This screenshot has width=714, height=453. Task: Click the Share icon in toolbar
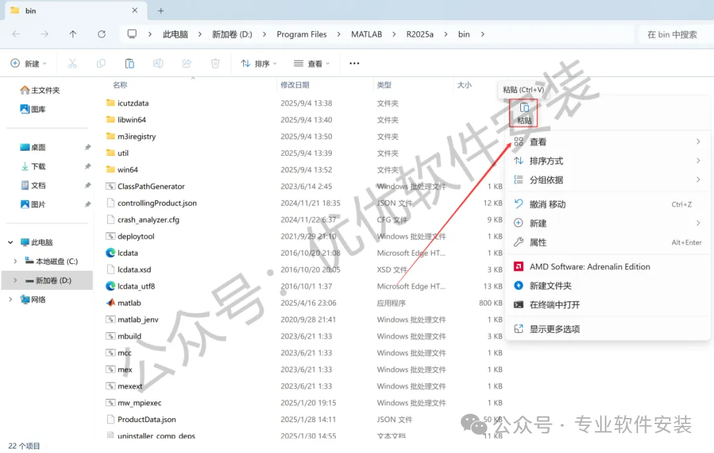tap(186, 63)
